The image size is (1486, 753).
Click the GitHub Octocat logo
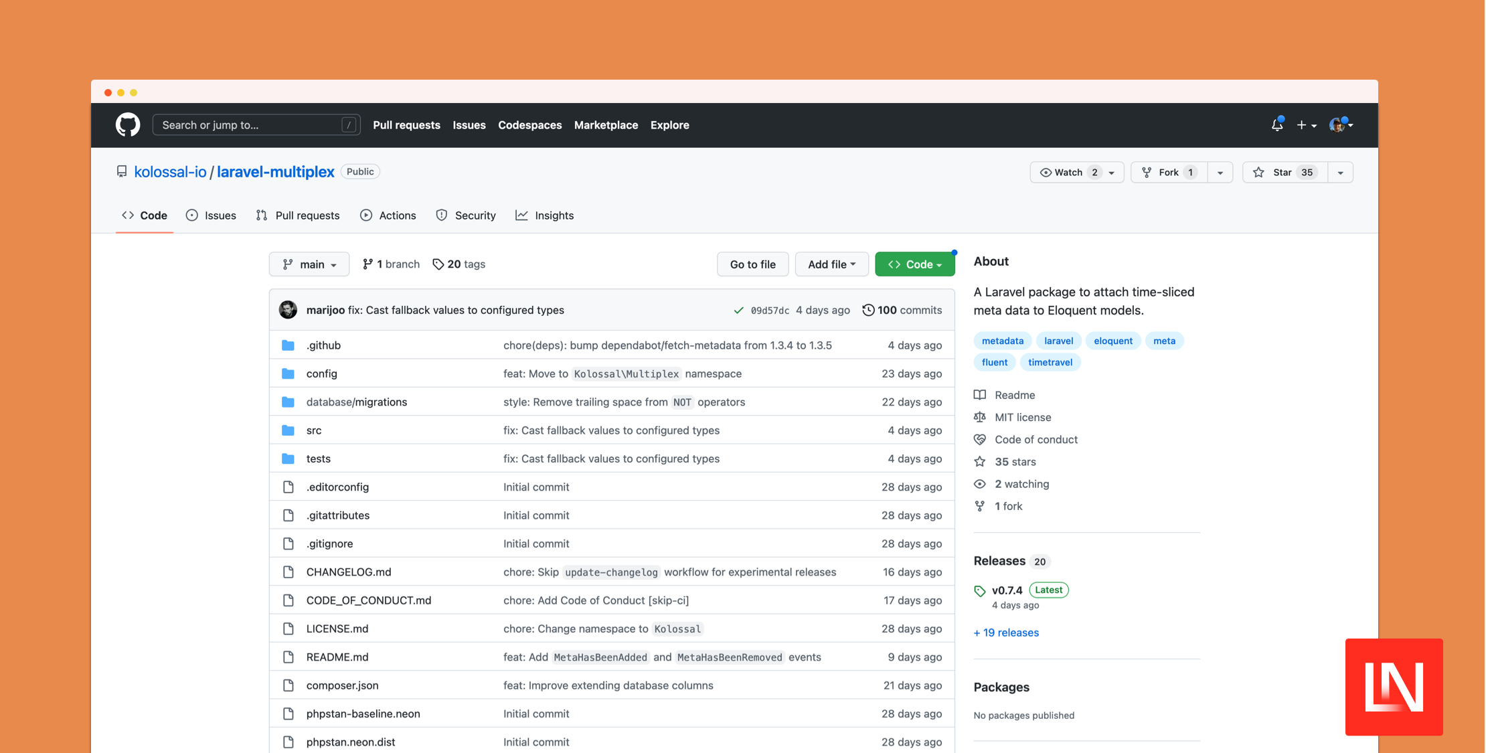(x=127, y=125)
